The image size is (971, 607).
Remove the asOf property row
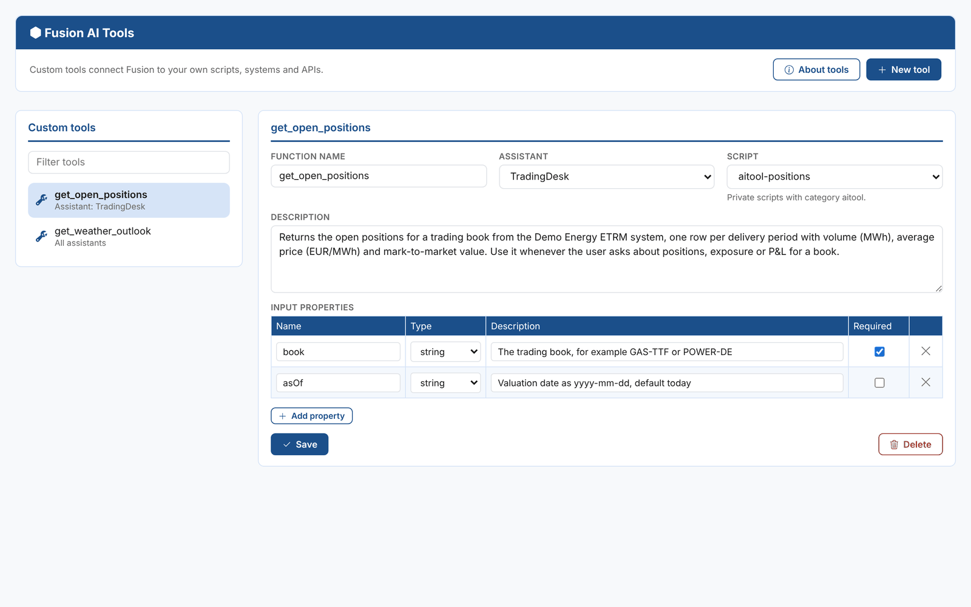[x=925, y=382]
